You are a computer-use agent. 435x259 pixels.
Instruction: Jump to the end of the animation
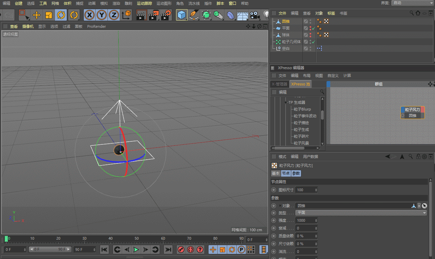(x=168, y=250)
